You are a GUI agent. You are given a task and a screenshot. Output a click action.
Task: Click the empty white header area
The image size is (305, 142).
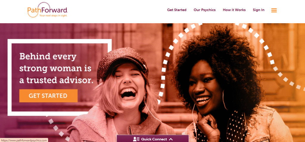point(117,11)
